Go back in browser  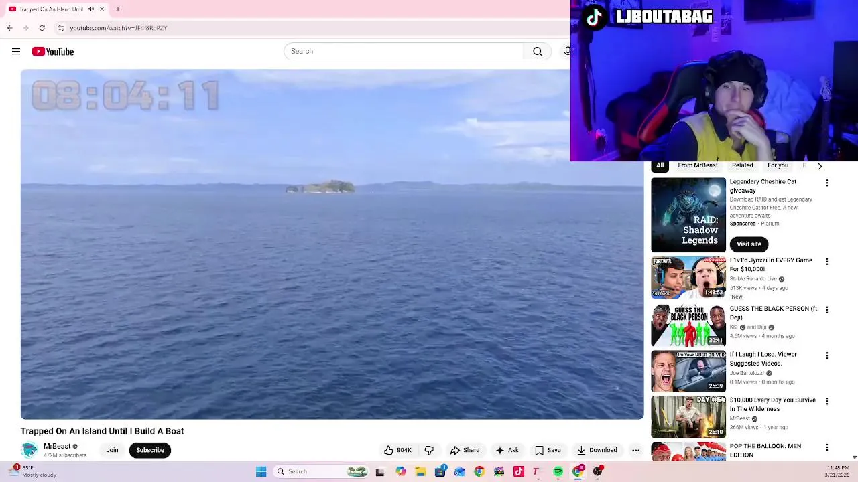pos(10,28)
